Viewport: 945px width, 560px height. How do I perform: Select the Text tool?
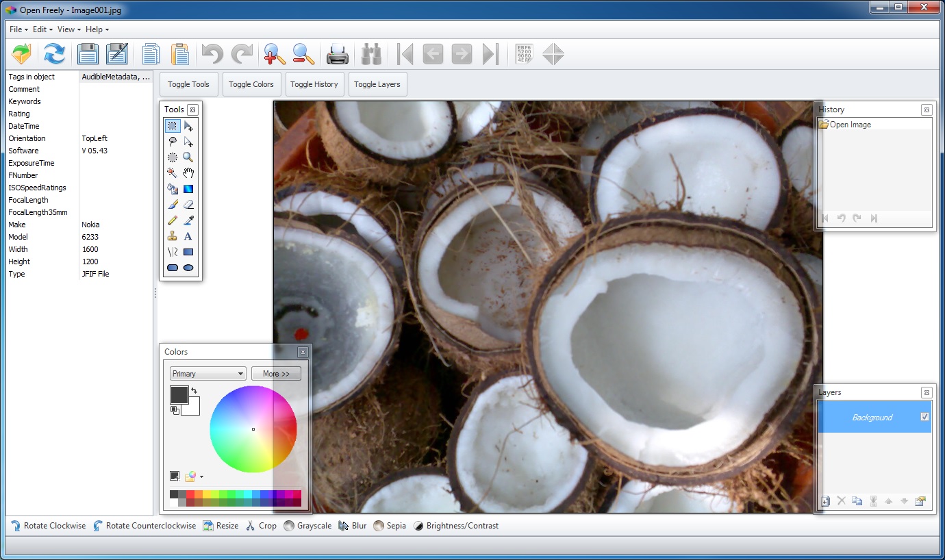click(188, 236)
